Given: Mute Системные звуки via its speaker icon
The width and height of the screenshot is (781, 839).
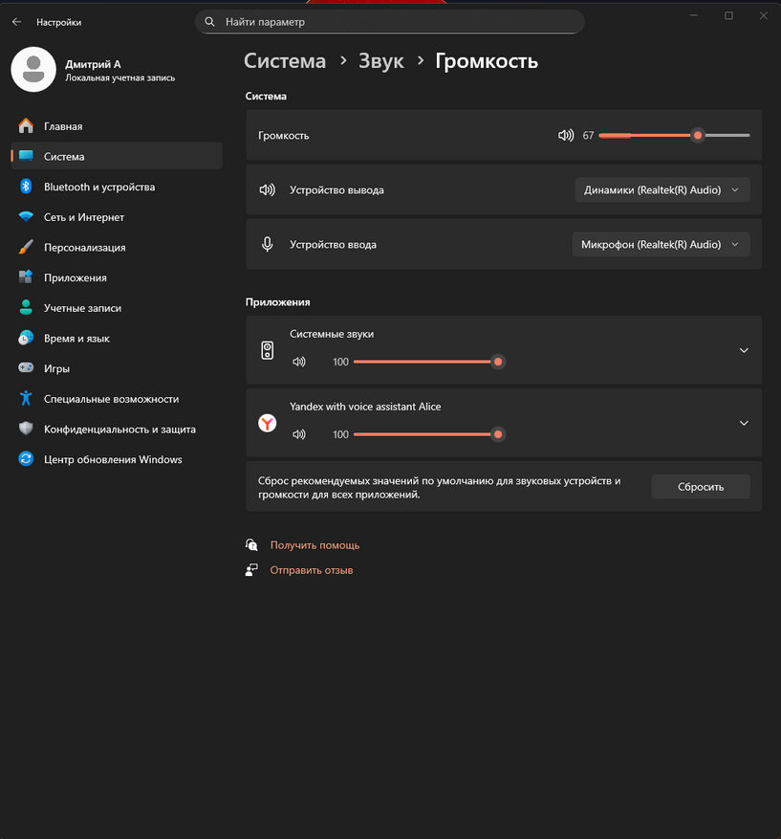Looking at the screenshot, I should click(299, 362).
